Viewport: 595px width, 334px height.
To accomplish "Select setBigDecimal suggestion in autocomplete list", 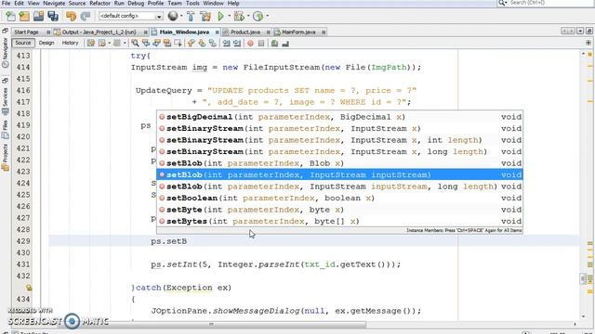I will pos(339,117).
